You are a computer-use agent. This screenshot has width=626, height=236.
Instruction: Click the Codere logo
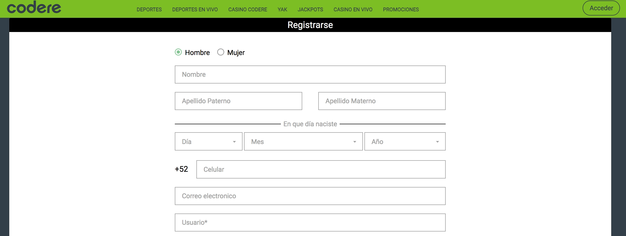34,7
